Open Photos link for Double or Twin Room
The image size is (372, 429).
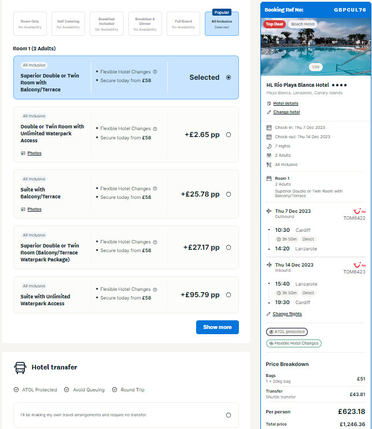click(x=34, y=153)
